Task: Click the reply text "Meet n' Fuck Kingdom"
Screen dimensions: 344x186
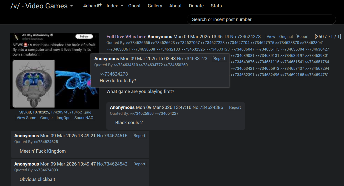Action: (43, 151)
